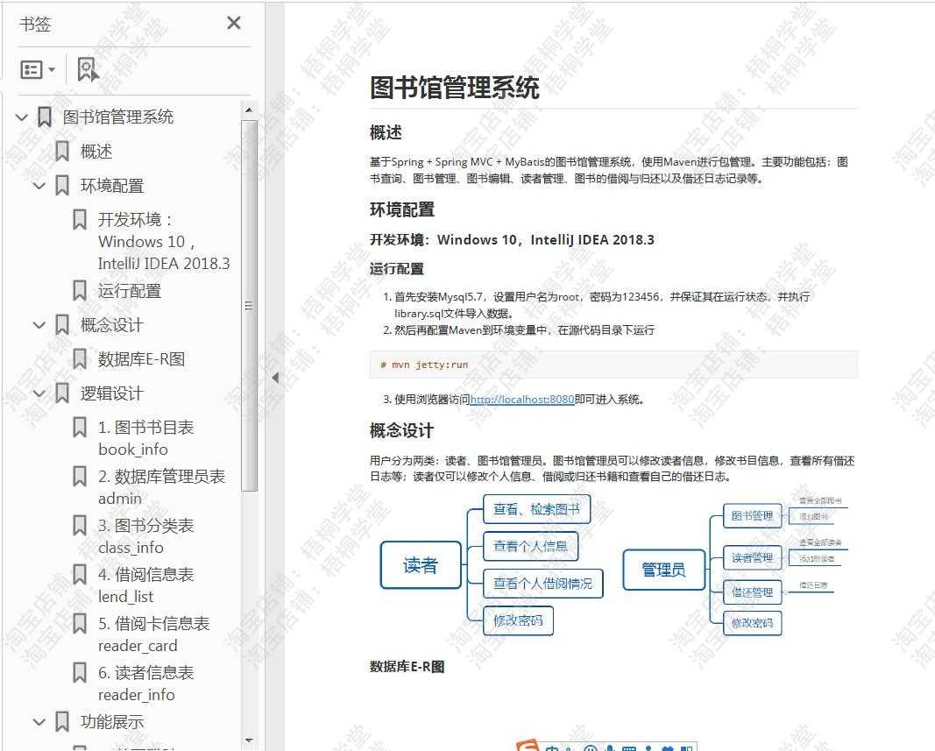This screenshot has height=751, width=935.
Task: Go to bookmark 3. 图书分类表 class_info
Action: coord(146,536)
